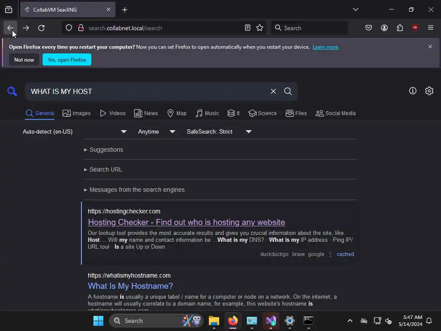Screen dimensions: 441x331
Task: Open Windows Start menu
Action: pos(98,321)
